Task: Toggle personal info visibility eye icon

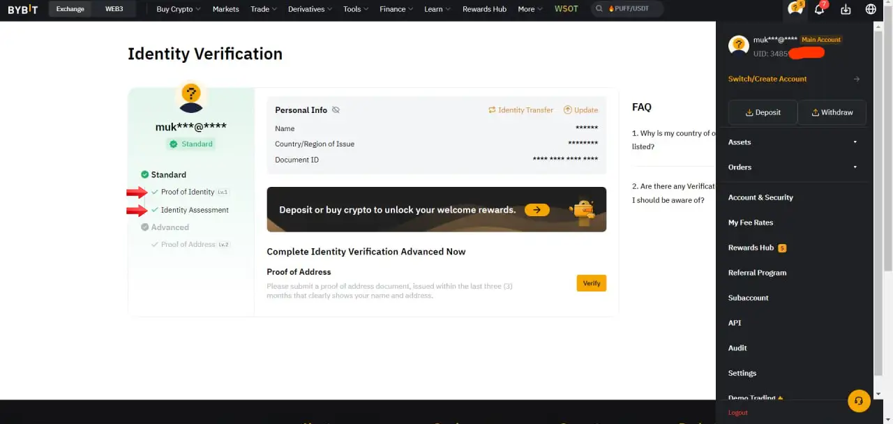Action: [336, 110]
